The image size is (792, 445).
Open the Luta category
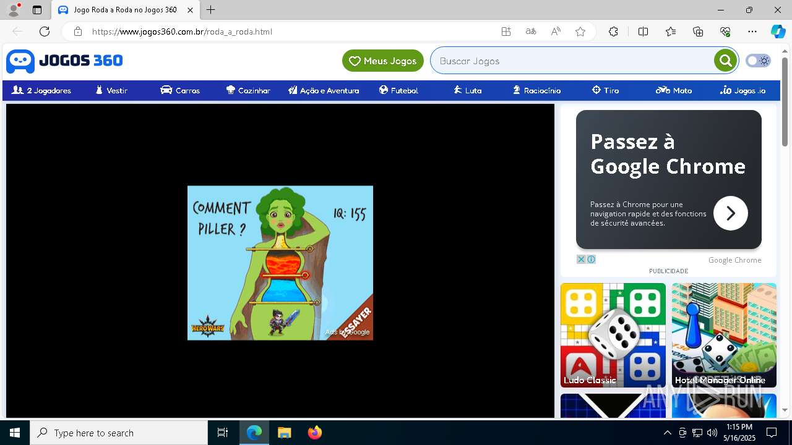tap(467, 90)
